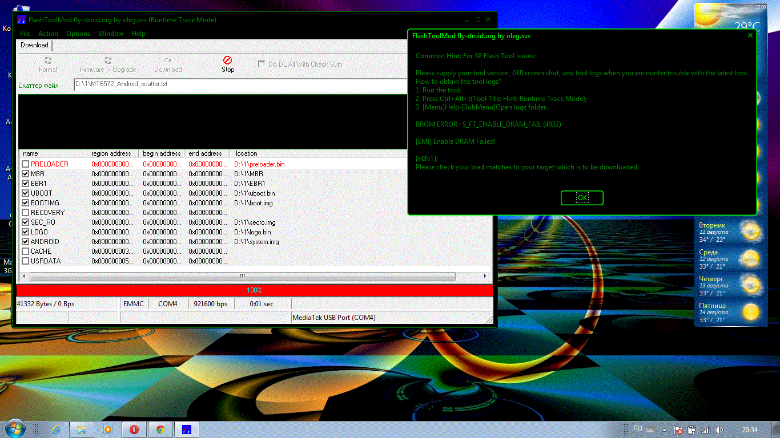Open the Action menu
The image size is (780, 438).
48,34
